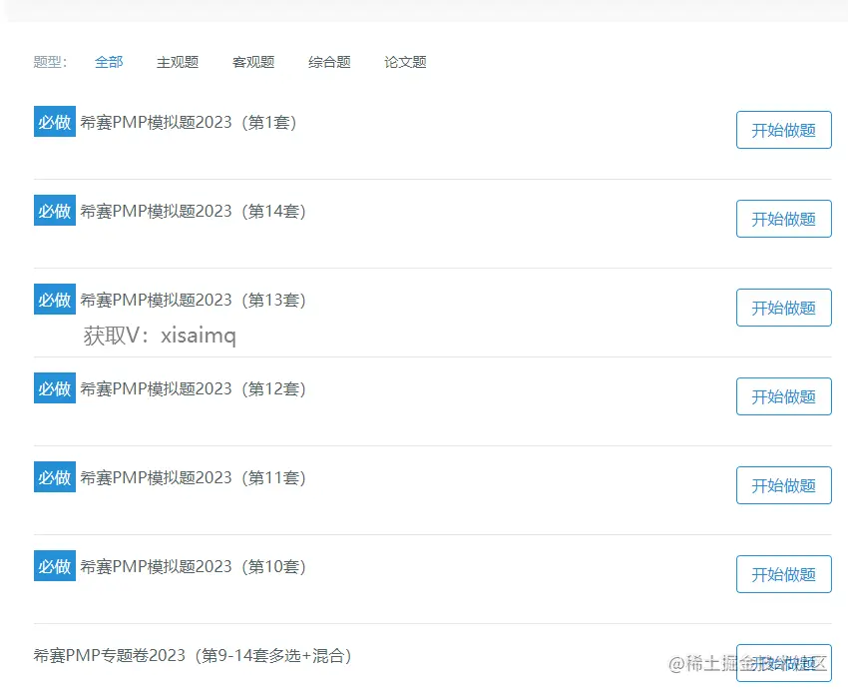This screenshot has width=848, height=694.
Task: Start the 第14套 mock exam via 开始做题
Action: point(783,219)
